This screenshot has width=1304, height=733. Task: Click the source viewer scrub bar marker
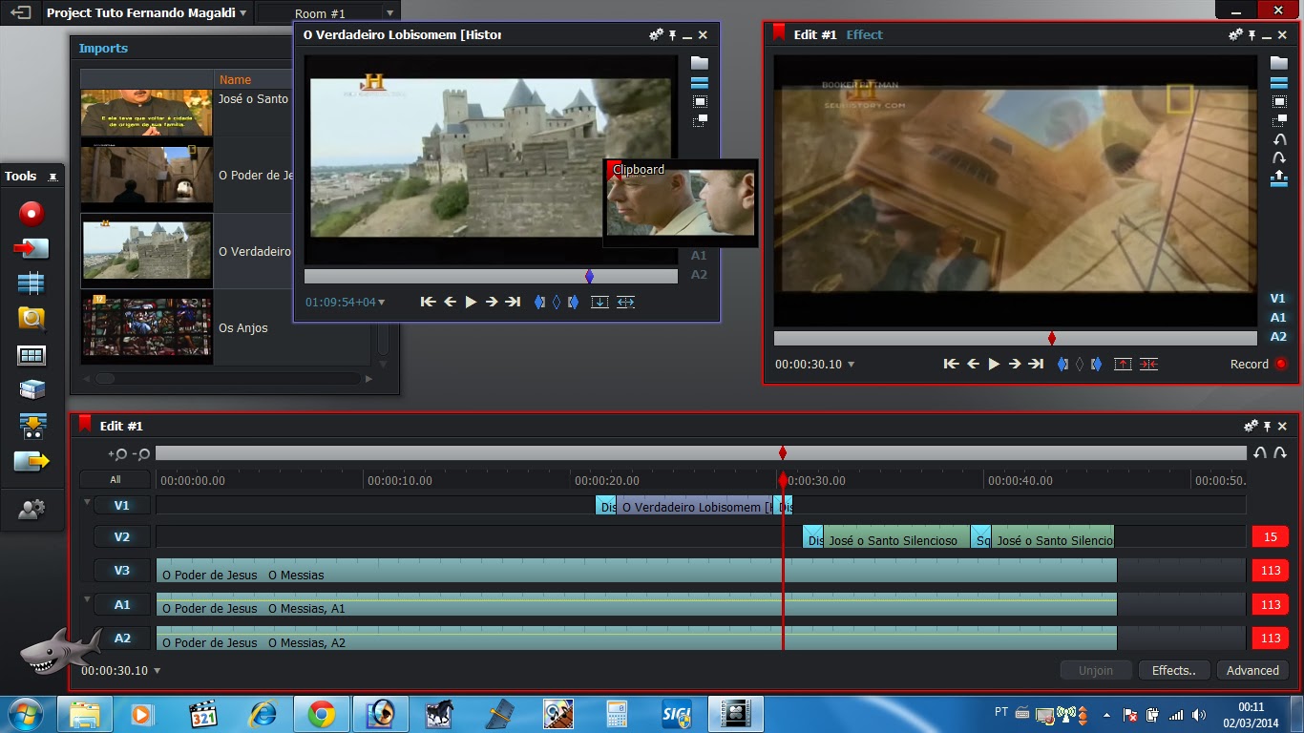[x=589, y=276]
